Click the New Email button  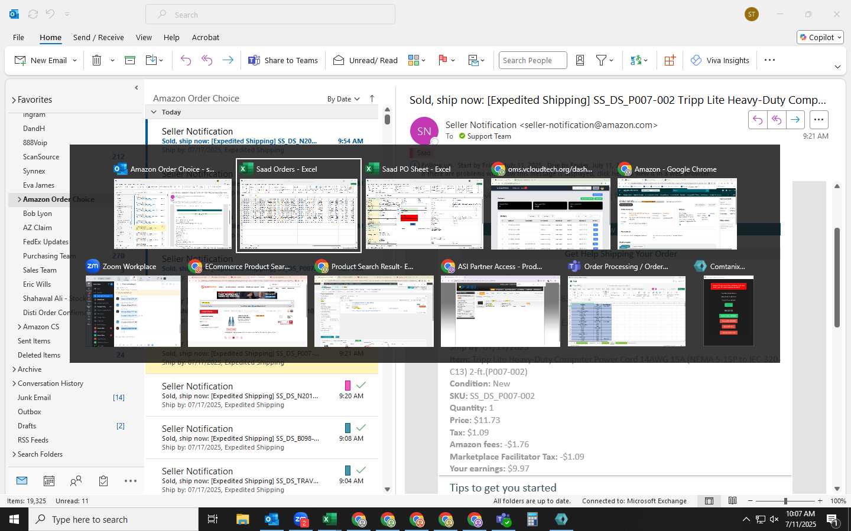point(41,60)
